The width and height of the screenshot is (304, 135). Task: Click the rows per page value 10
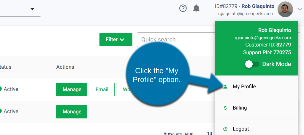[210, 133]
